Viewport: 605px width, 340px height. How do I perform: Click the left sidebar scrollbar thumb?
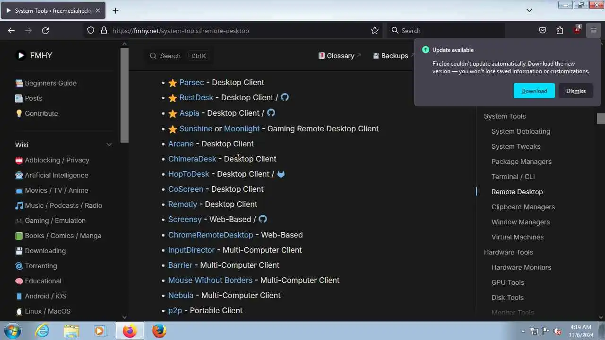(124, 95)
